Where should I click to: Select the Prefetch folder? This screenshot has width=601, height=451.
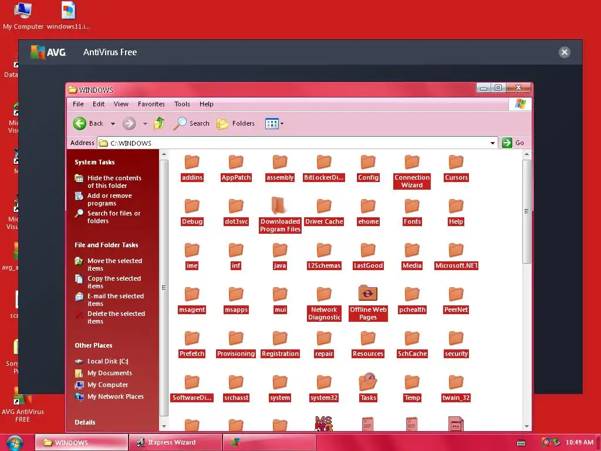[x=192, y=344]
